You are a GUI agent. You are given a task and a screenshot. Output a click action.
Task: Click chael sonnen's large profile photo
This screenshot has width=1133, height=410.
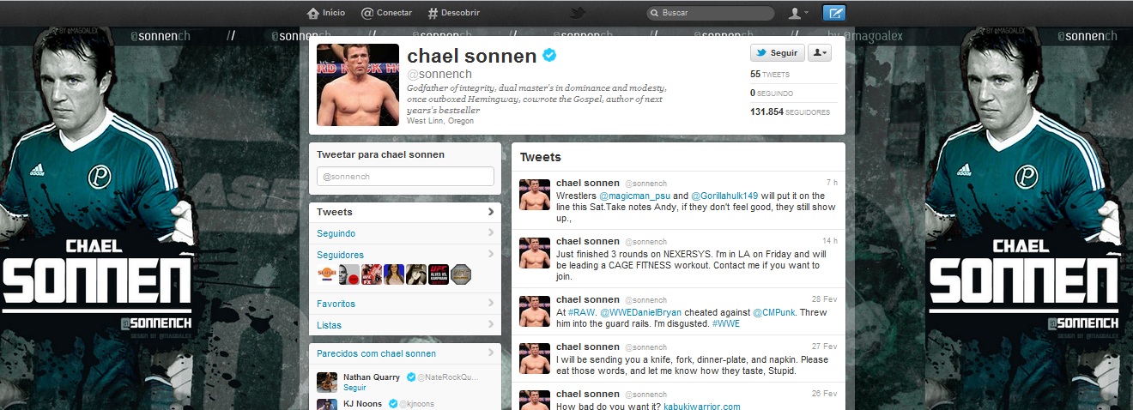pos(358,85)
